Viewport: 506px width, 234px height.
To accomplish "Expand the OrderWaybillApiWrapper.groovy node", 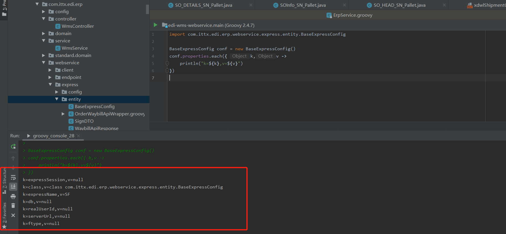I will (63, 114).
